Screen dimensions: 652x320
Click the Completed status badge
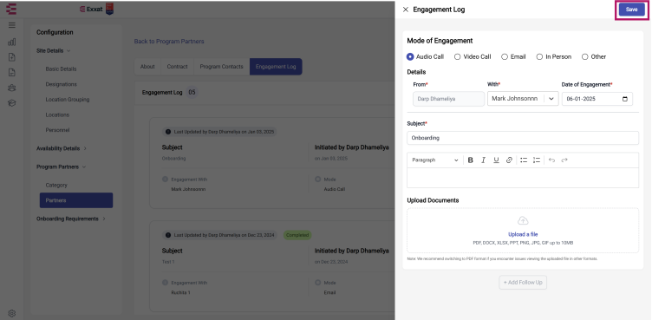297,235
